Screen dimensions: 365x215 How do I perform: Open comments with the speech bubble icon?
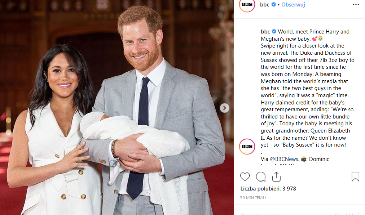coord(261,177)
